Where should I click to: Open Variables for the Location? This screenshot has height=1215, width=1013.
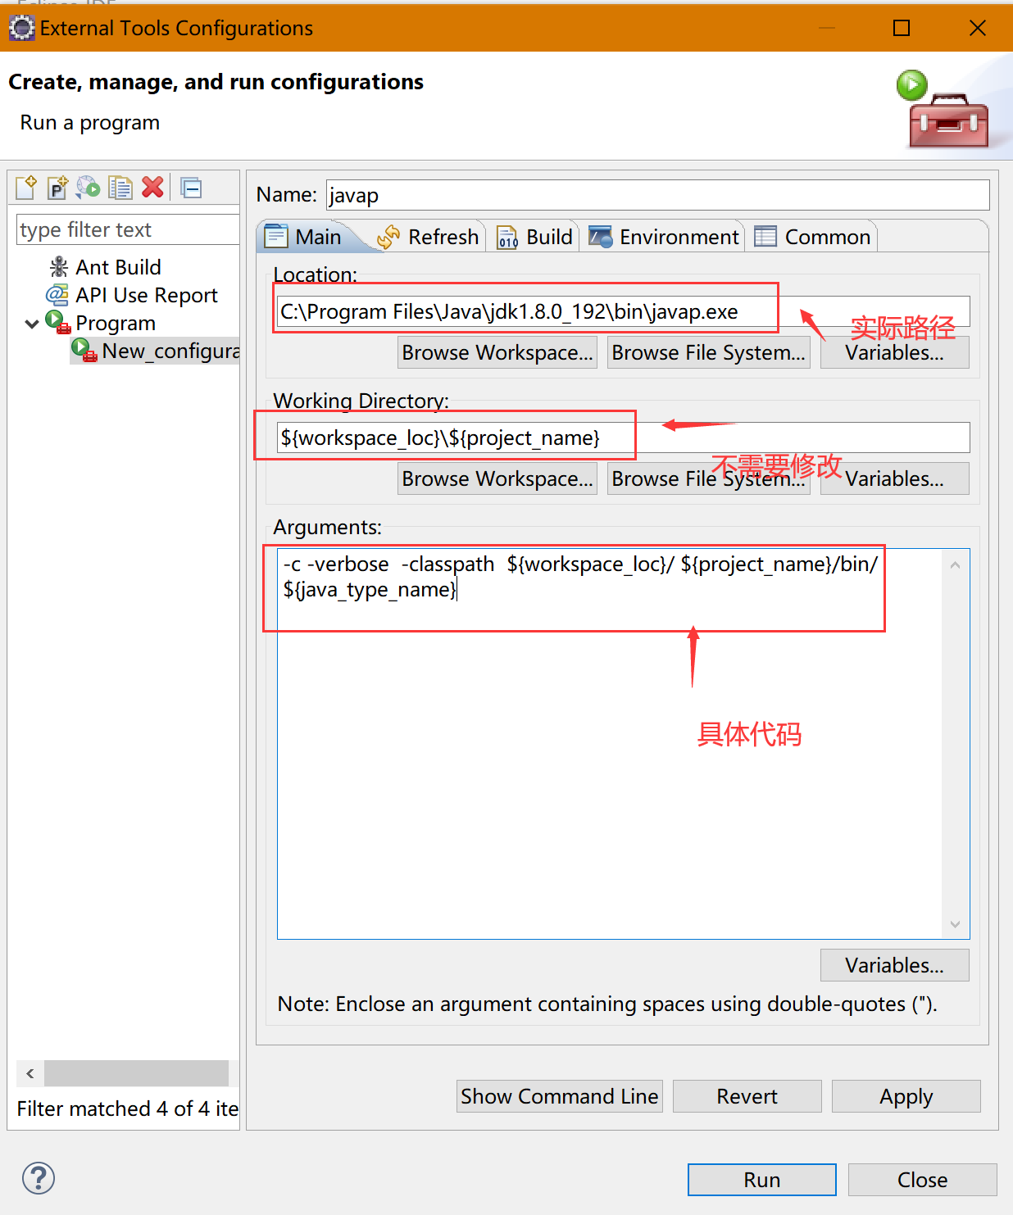tap(894, 352)
